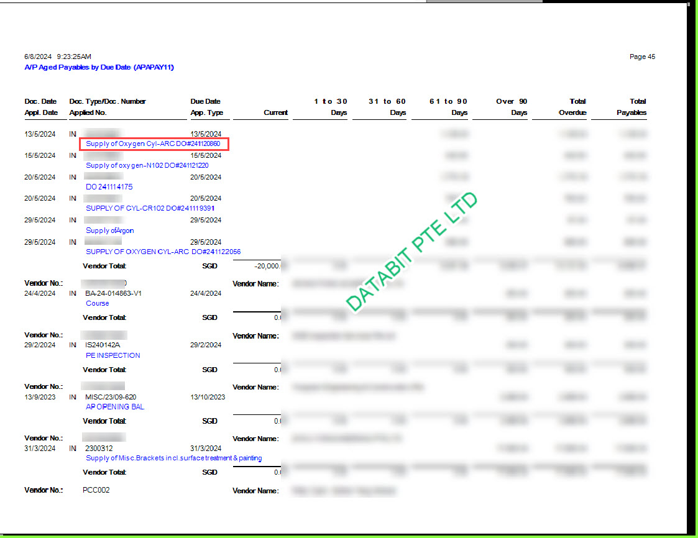Select the Due Date column header
The width and height of the screenshot is (698, 538).
pyautogui.click(x=205, y=101)
